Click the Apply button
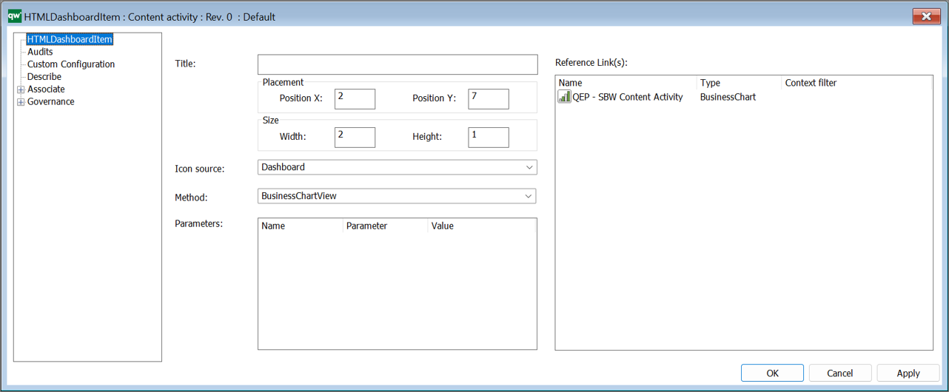Image resolution: width=949 pixels, height=392 pixels. [x=908, y=373]
